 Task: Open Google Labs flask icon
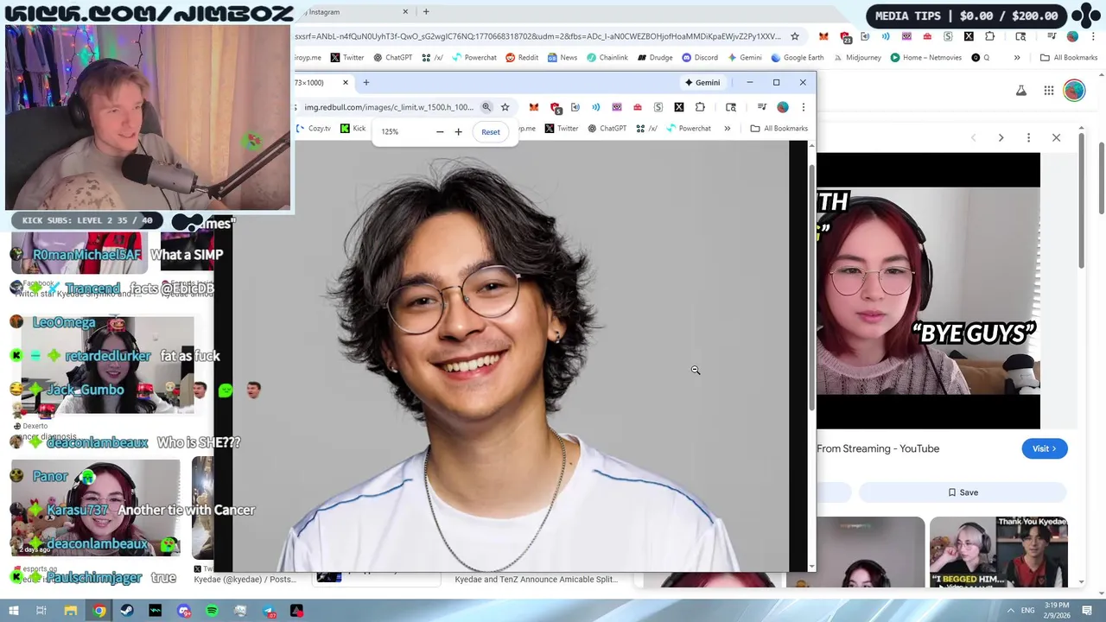tap(1020, 91)
